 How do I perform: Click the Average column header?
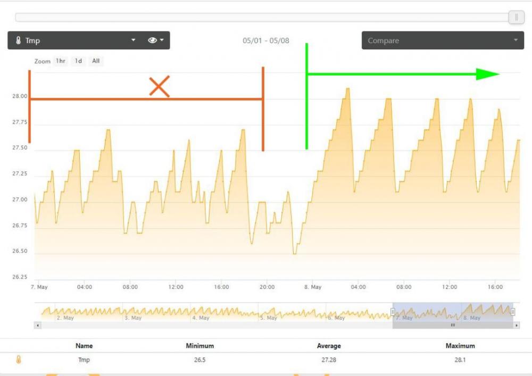tap(329, 346)
